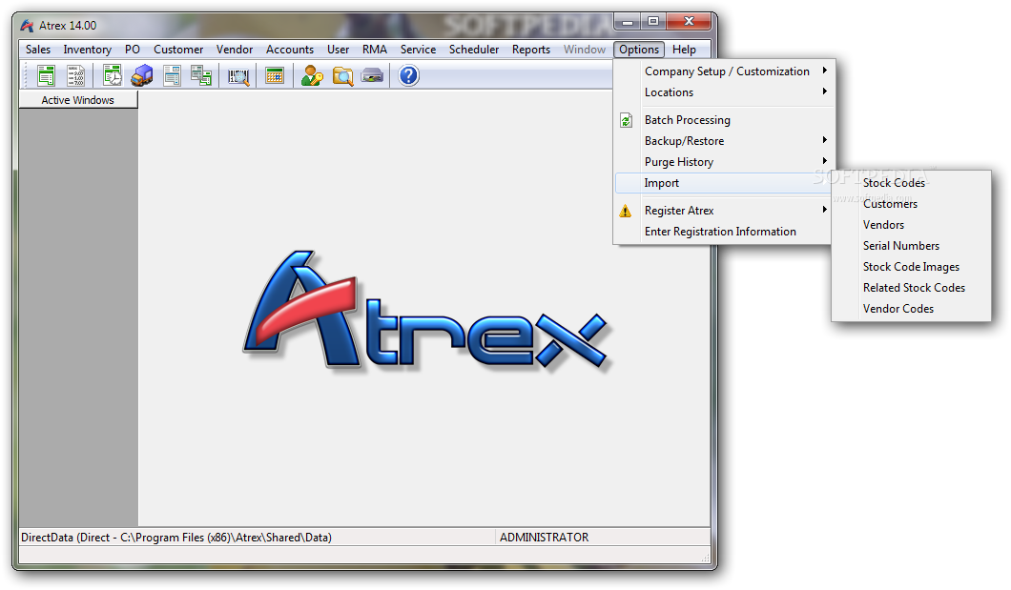Open the Help menu
The height and width of the screenshot is (590, 1011).
click(684, 50)
